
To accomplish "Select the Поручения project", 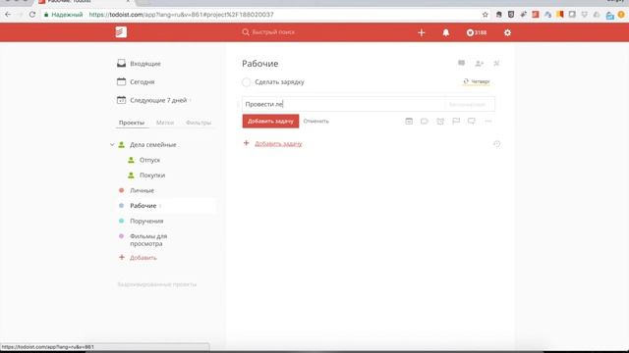I will tap(146, 221).
